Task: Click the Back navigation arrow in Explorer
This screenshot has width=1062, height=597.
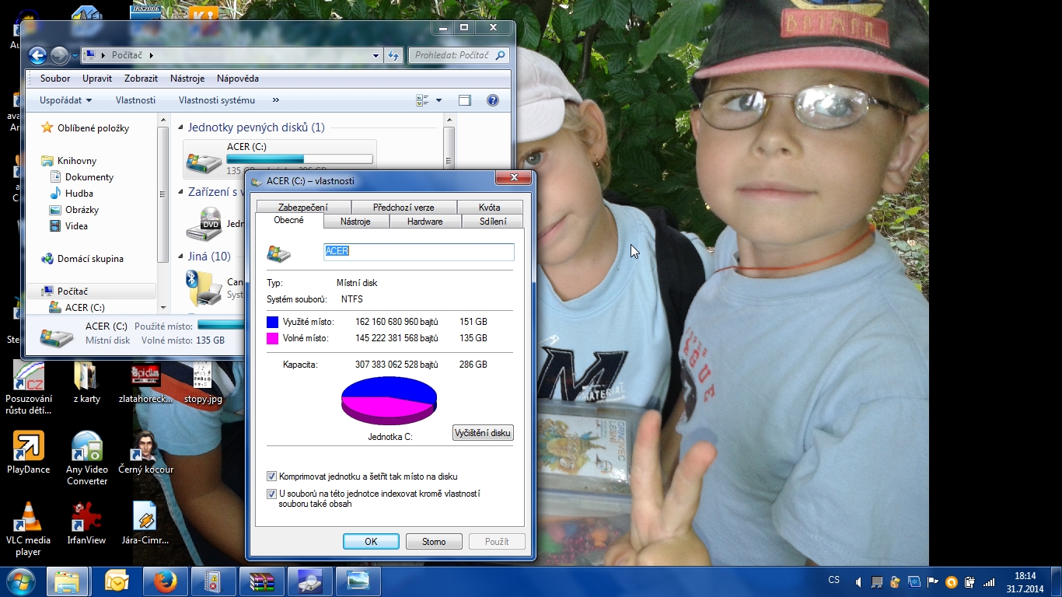Action: coord(37,55)
